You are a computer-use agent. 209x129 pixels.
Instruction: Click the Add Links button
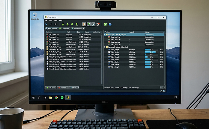point(51,88)
